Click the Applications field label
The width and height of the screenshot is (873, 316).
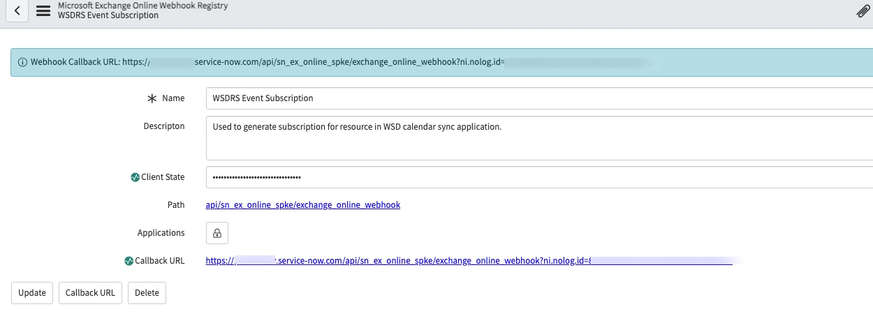coord(161,233)
